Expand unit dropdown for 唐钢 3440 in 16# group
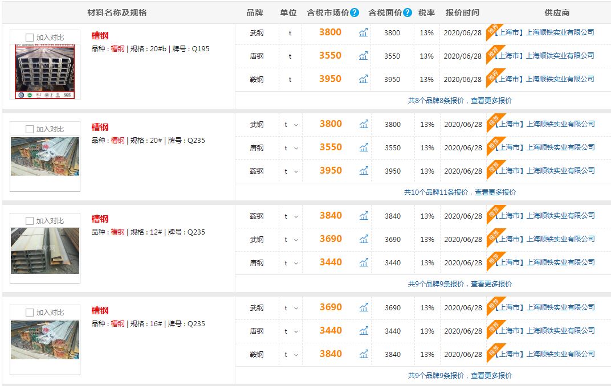Viewport: 611px width, 386px height. click(291, 331)
